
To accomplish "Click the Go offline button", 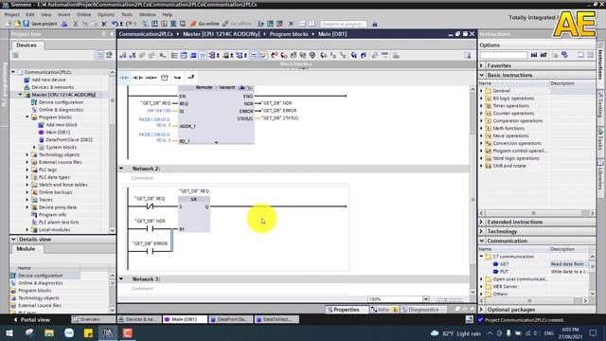I will [x=237, y=24].
